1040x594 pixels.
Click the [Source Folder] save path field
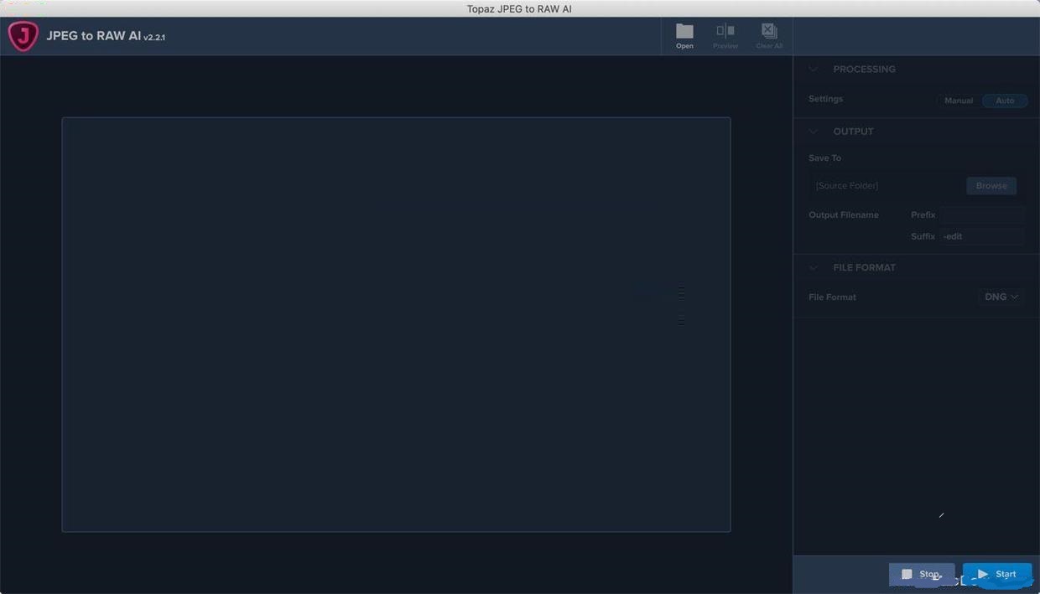tap(886, 186)
